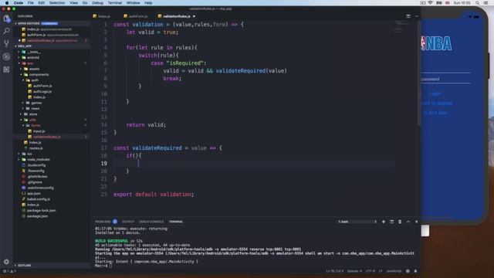The image size is (494, 278).
Task: Switch to the authForm.js editor tab
Action: pos(138,16)
